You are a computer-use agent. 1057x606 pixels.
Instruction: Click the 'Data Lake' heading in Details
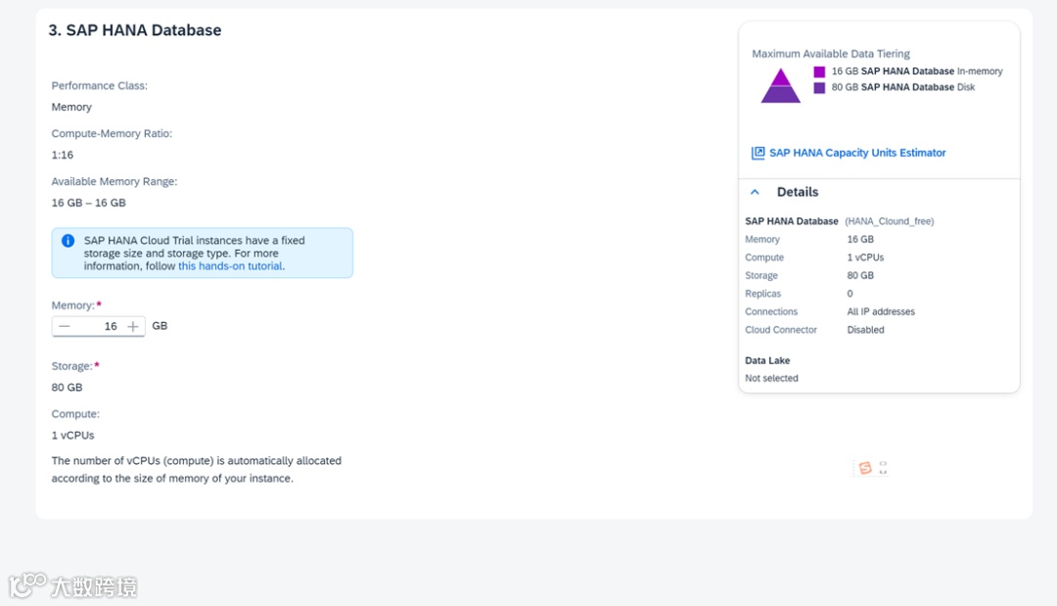point(767,360)
